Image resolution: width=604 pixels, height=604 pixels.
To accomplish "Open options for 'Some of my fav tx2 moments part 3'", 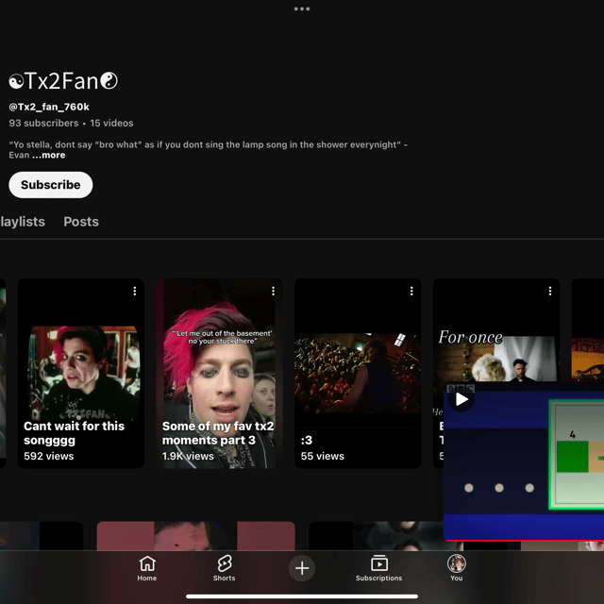I will tap(273, 291).
